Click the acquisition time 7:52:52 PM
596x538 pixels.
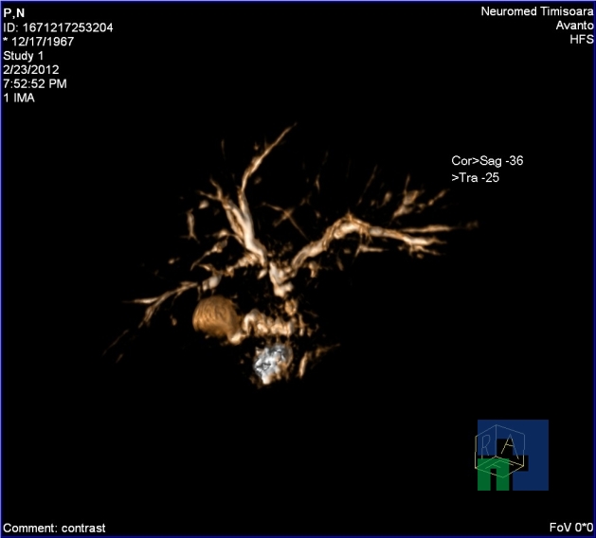click(x=35, y=83)
